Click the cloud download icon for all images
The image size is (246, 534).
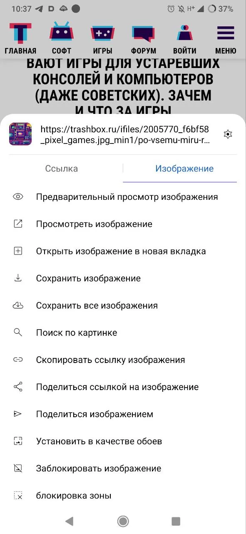coord(18,305)
